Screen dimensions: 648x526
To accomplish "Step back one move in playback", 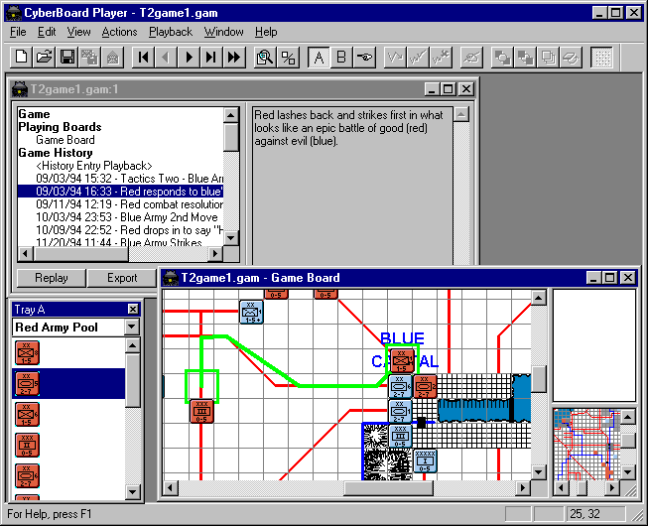I will point(166,57).
